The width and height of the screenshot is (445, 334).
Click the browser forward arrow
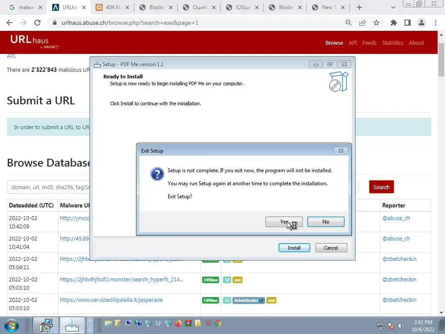coord(23,23)
